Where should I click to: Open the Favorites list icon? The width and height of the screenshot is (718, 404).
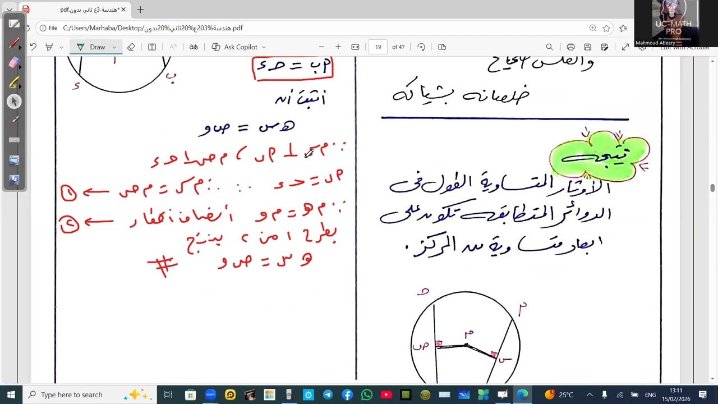[x=623, y=28]
